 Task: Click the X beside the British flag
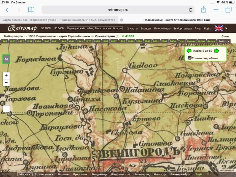(x=226, y=28)
